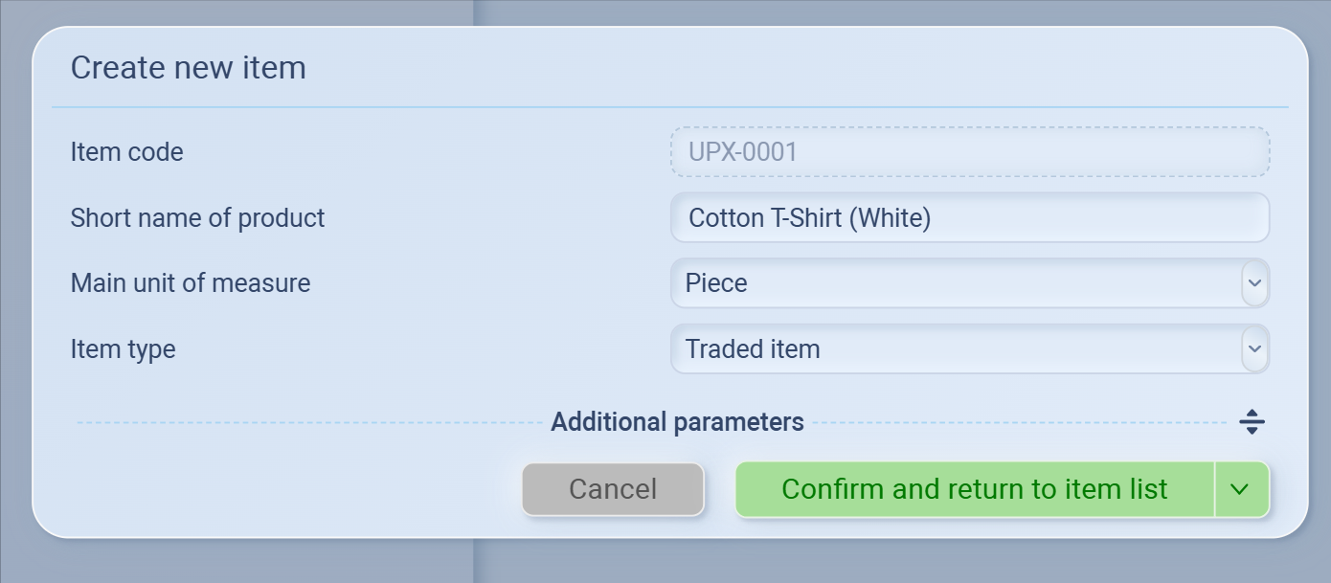Viewport: 1331px width, 583px height.
Task: Click the divider line under the dialog title
Action: point(670,107)
